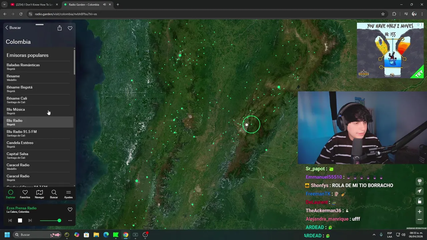Play Baladas Románticas station

(38, 67)
